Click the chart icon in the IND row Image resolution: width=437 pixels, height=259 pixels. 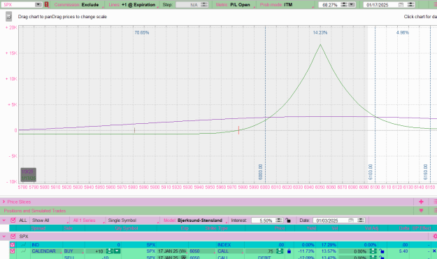click(23, 245)
